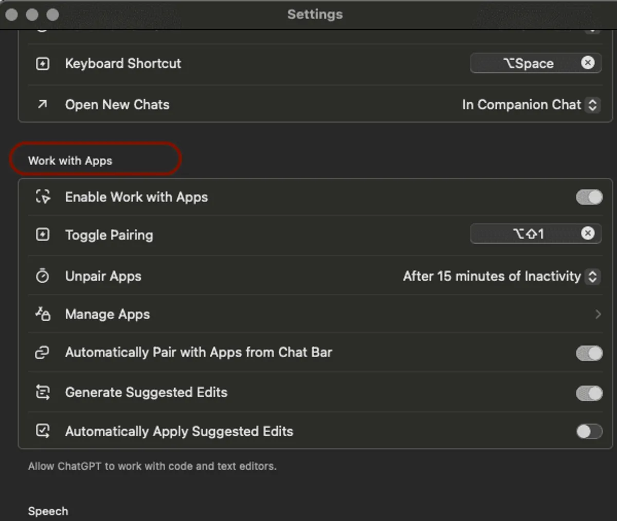Viewport: 617px width, 521px height.
Task: Click the Automatically Pair link icon
Action: tap(43, 352)
